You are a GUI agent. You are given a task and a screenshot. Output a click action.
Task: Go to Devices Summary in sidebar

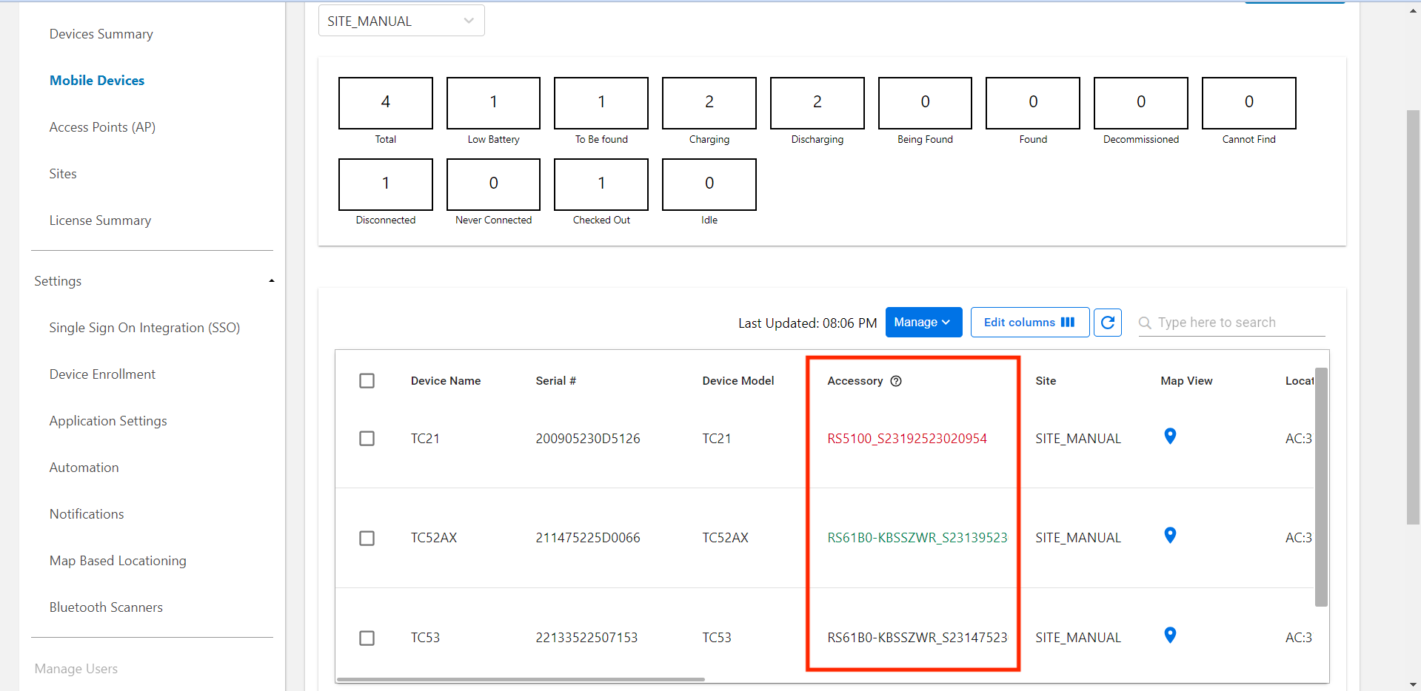[101, 34]
